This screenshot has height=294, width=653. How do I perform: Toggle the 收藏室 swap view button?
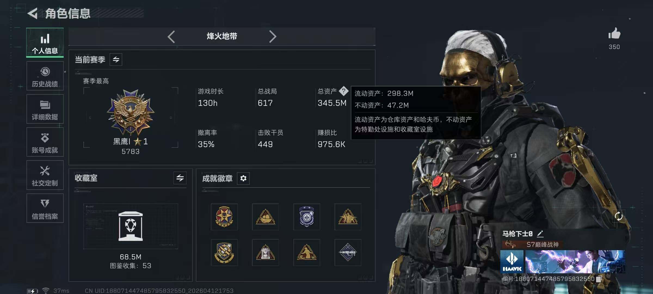click(180, 178)
